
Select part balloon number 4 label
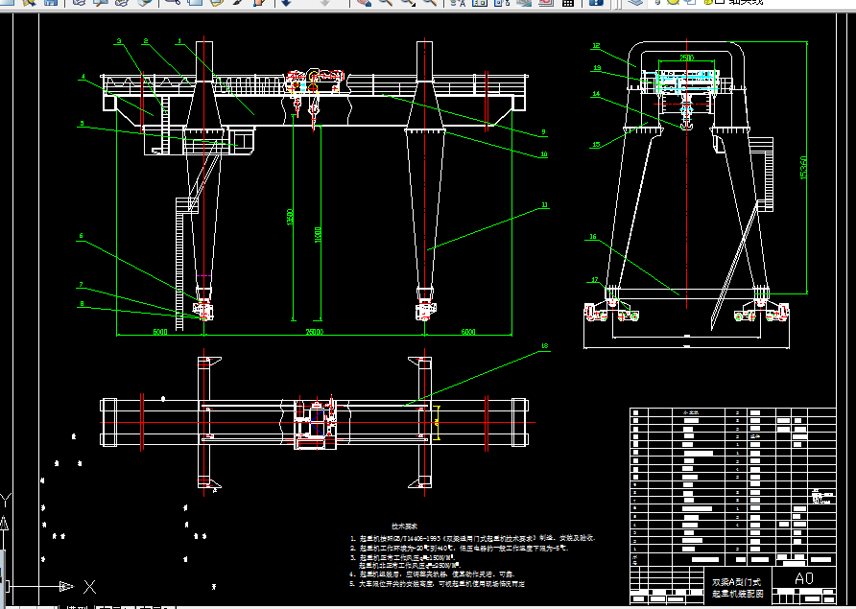(x=83, y=77)
